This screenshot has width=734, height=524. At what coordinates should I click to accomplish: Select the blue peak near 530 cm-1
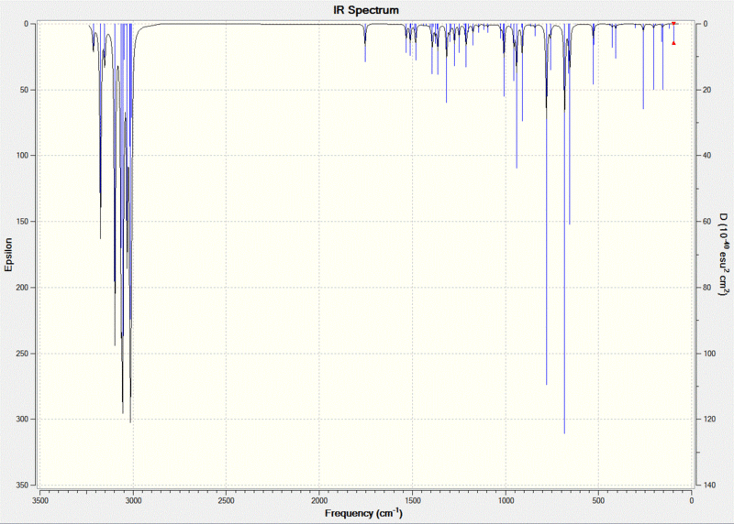point(593,54)
